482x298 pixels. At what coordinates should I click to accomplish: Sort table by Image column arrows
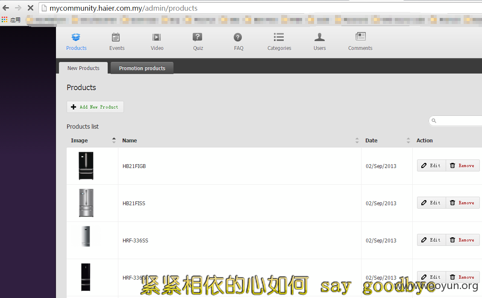tap(114, 140)
